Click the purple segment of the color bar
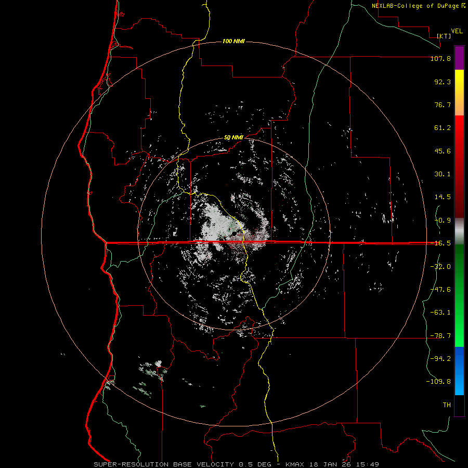This screenshot has height=468, width=468. point(459,58)
